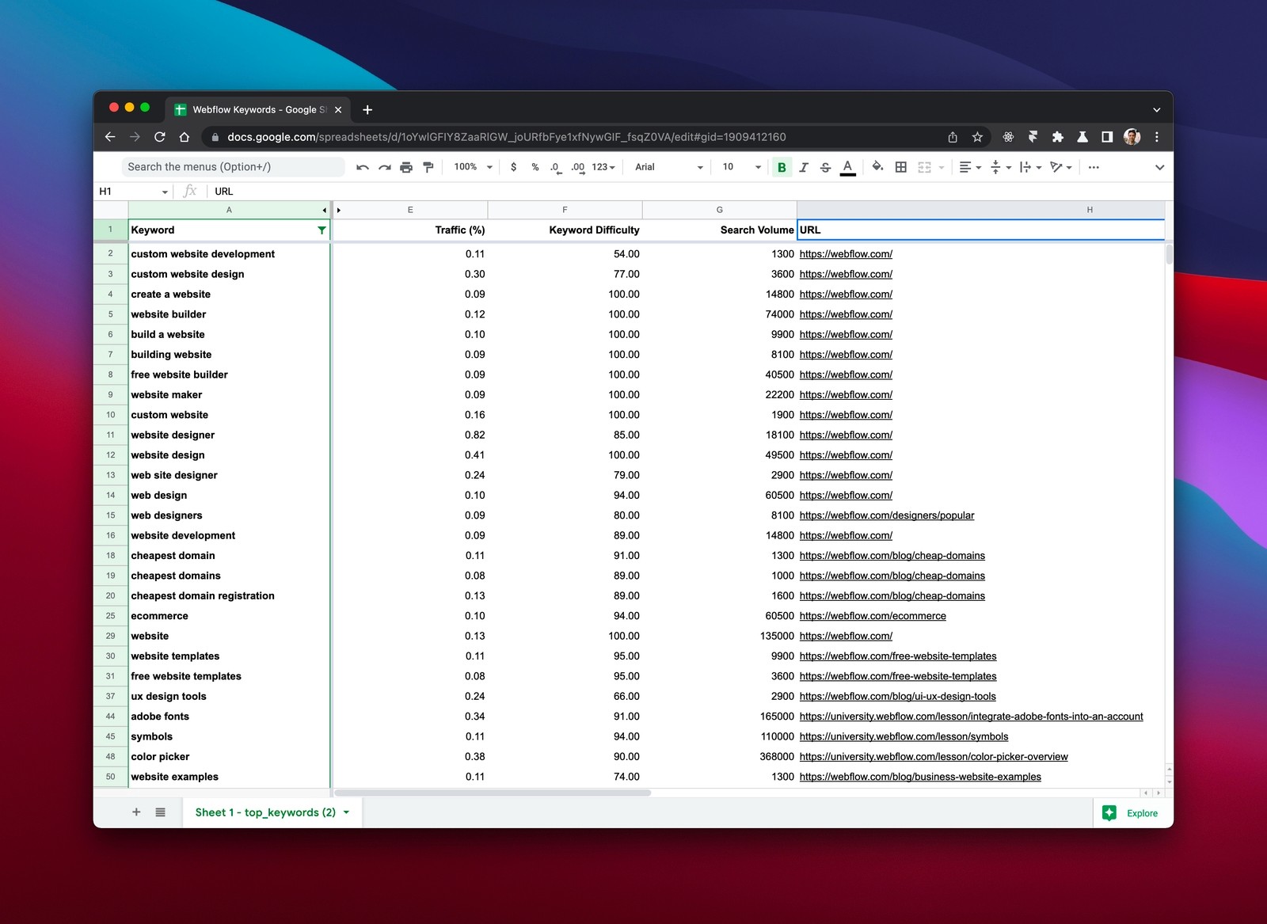
Task: Open vertical align dropdown
Action: (1001, 167)
